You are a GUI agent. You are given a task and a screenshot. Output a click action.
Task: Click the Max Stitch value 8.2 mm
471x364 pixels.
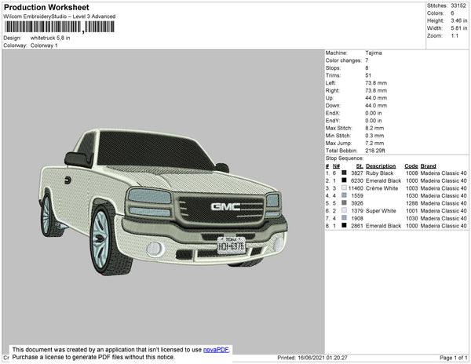pyautogui.click(x=374, y=128)
